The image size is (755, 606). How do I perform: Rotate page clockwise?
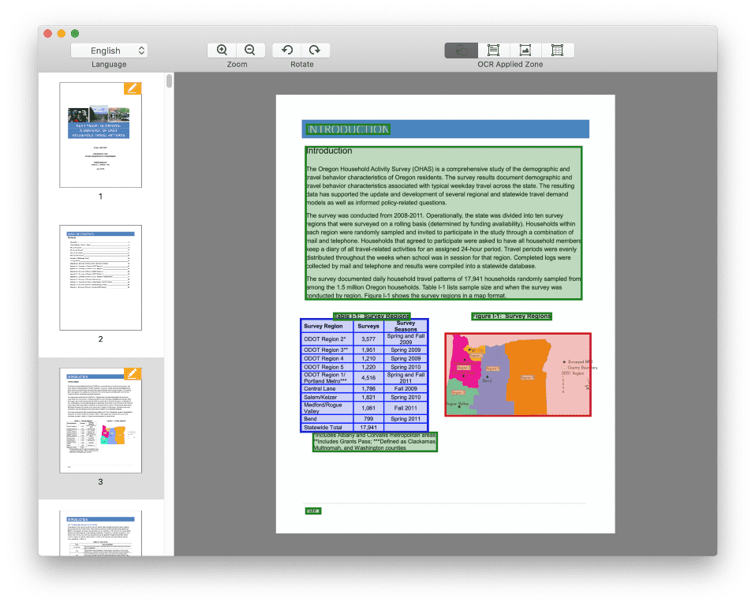coord(315,50)
